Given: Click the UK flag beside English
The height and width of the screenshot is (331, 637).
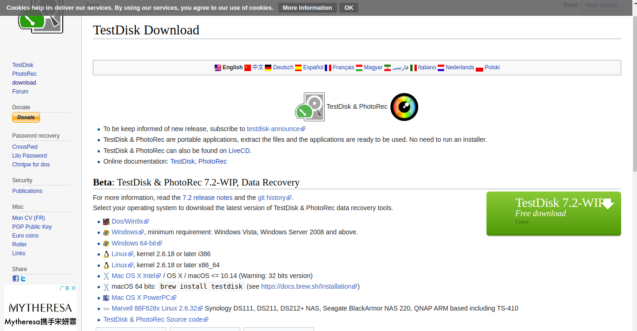Looking at the screenshot, I should [218, 68].
